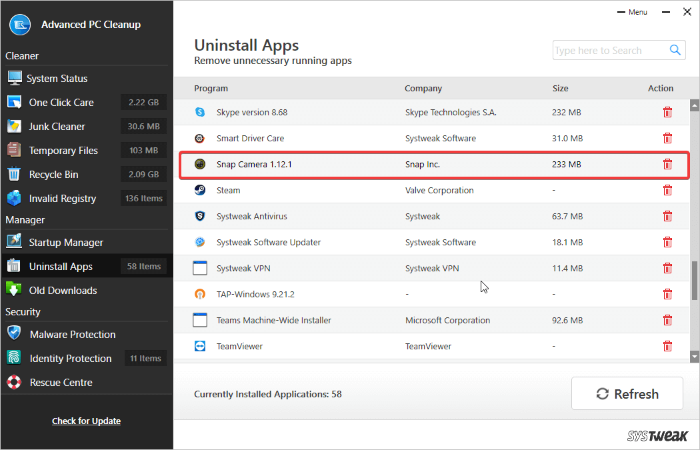This screenshot has height=450, width=700.
Task: Click the scrollbar up arrow
Action: (x=694, y=105)
